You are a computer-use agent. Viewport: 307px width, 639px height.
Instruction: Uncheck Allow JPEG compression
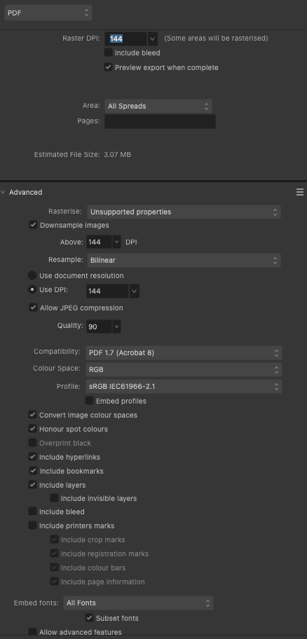coord(33,308)
